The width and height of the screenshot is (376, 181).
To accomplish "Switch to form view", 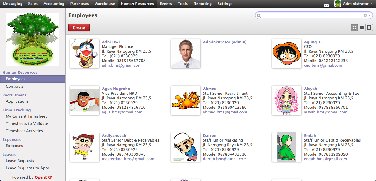I will pos(369,27).
